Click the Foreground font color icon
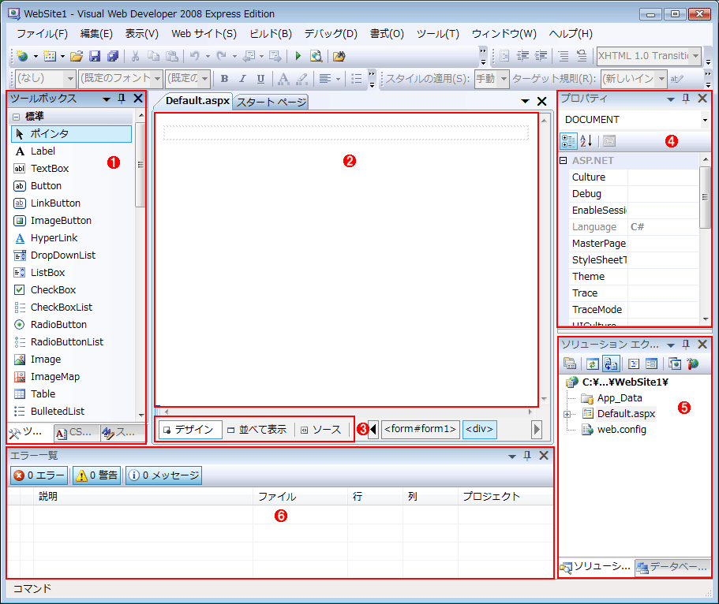The height and width of the screenshot is (604, 719). (x=283, y=78)
